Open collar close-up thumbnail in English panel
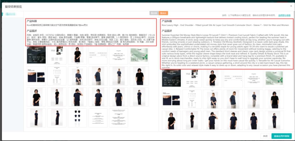The height and width of the screenshot is (141, 295). [171, 99]
